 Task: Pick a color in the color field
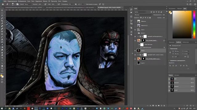(182, 24)
